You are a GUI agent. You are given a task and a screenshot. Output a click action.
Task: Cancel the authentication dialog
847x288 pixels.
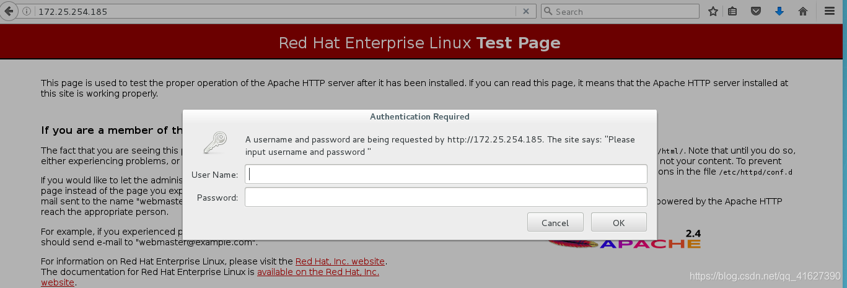pyautogui.click(x=555, y=222)
